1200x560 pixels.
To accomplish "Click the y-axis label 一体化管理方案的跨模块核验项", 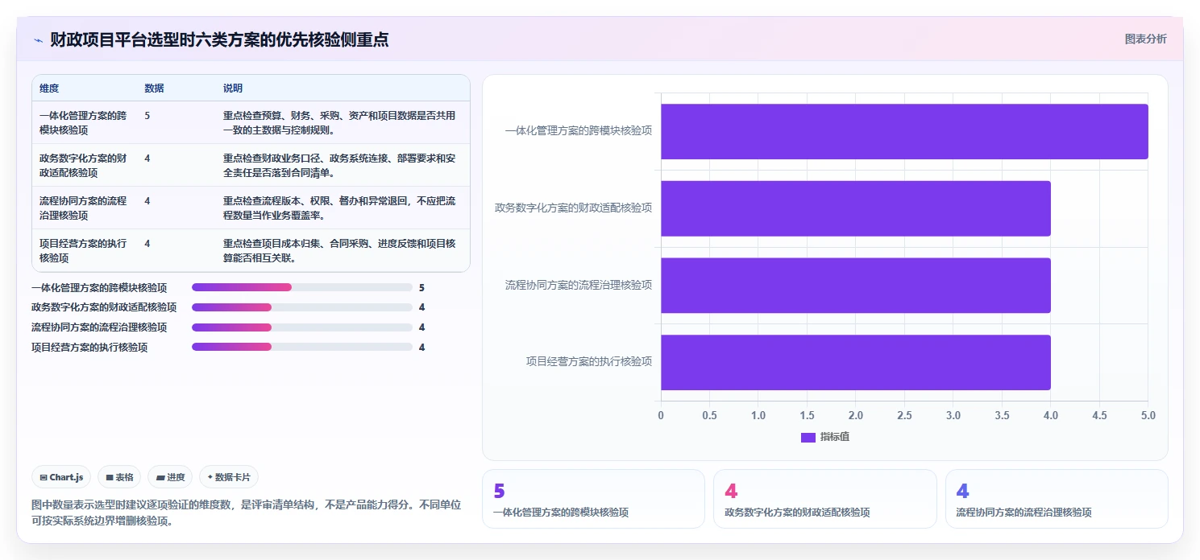I will point(579,130).
